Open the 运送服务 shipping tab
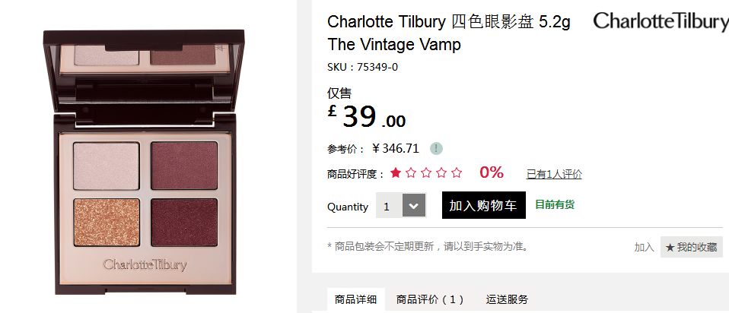The height and width of the screenshot is (313, 729). coord(507,299)
